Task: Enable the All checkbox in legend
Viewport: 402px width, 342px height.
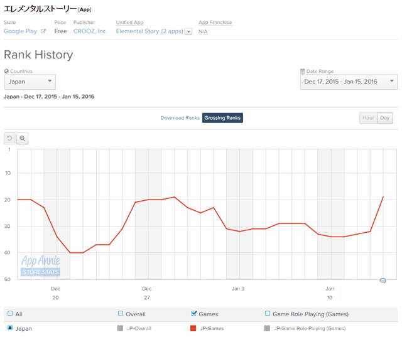Action: pos(10,314)
